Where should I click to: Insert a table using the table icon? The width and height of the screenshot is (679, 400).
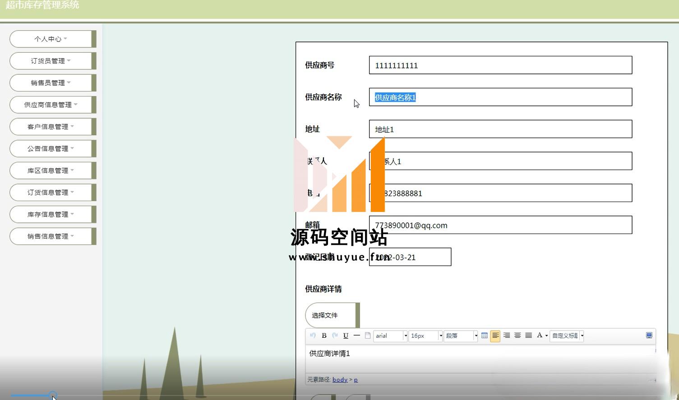(484, 336)
